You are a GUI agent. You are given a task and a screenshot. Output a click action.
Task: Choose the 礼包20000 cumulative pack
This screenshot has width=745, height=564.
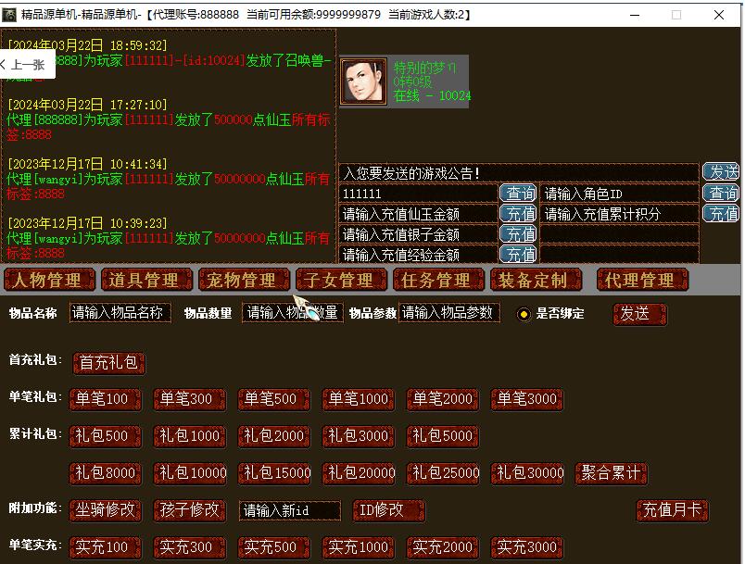359,472
